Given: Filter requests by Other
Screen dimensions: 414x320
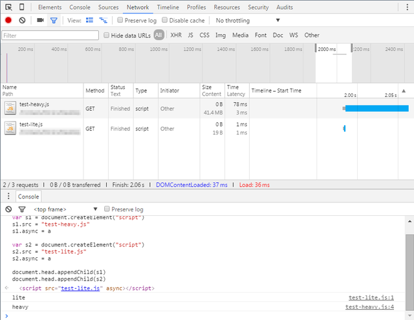Looking at the screenshot, I should (x=312, y=35).
